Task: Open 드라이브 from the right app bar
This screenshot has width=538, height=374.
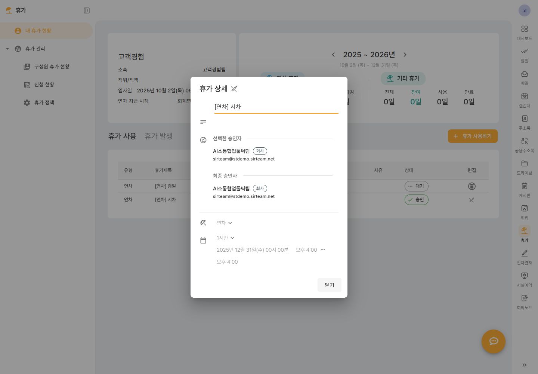Action: pyautogui.click(x=525, y=167)
